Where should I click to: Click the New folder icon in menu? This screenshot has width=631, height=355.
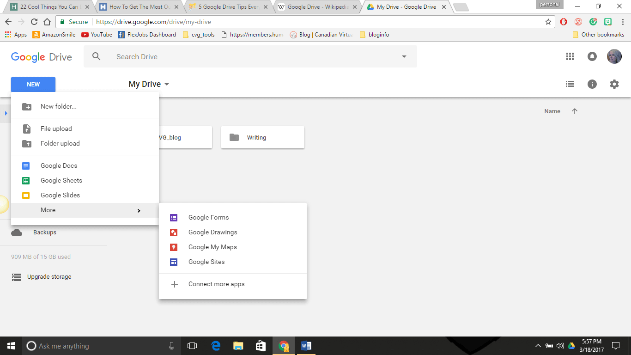tap(27, 106)
